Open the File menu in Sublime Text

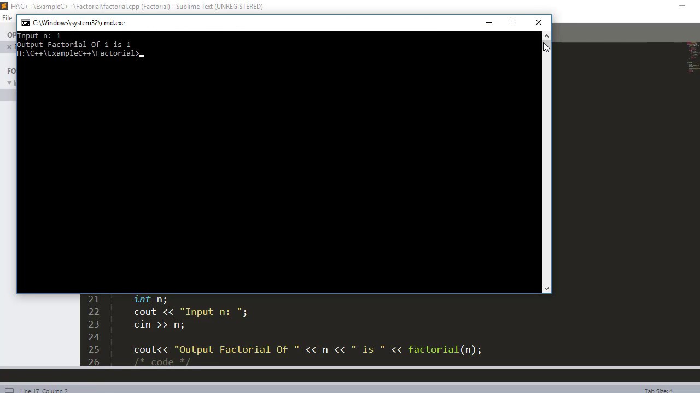click(7, 18)
